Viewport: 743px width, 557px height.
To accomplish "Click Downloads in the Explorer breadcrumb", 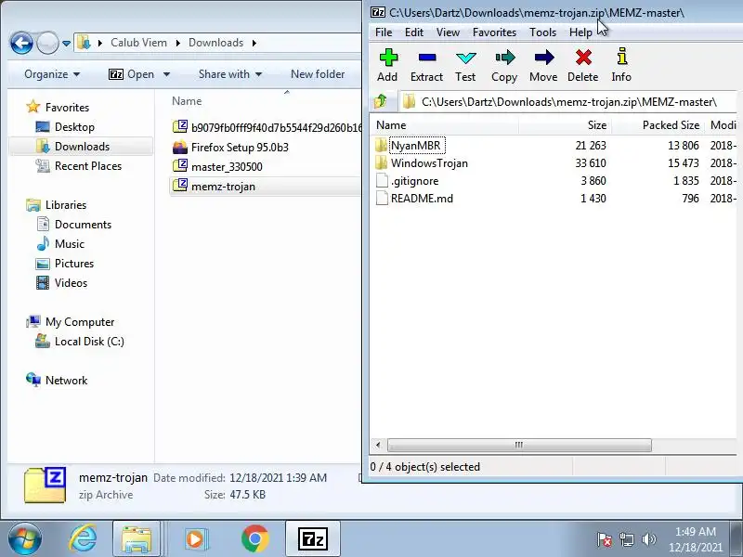I will click(x=215, y=43).
